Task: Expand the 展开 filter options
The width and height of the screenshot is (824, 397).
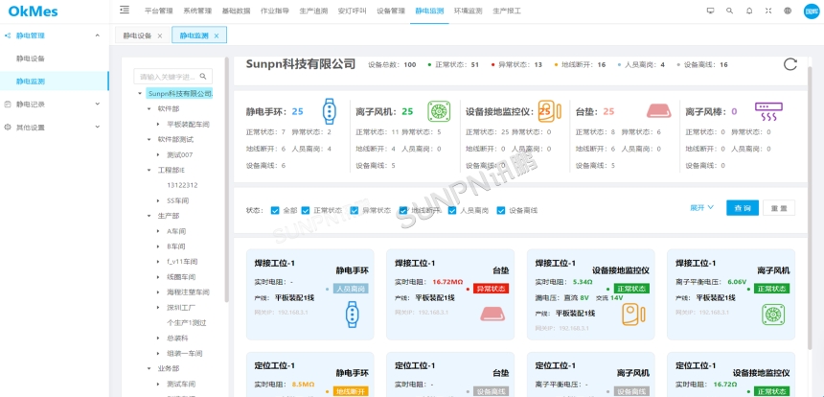Action: point(701,208)
